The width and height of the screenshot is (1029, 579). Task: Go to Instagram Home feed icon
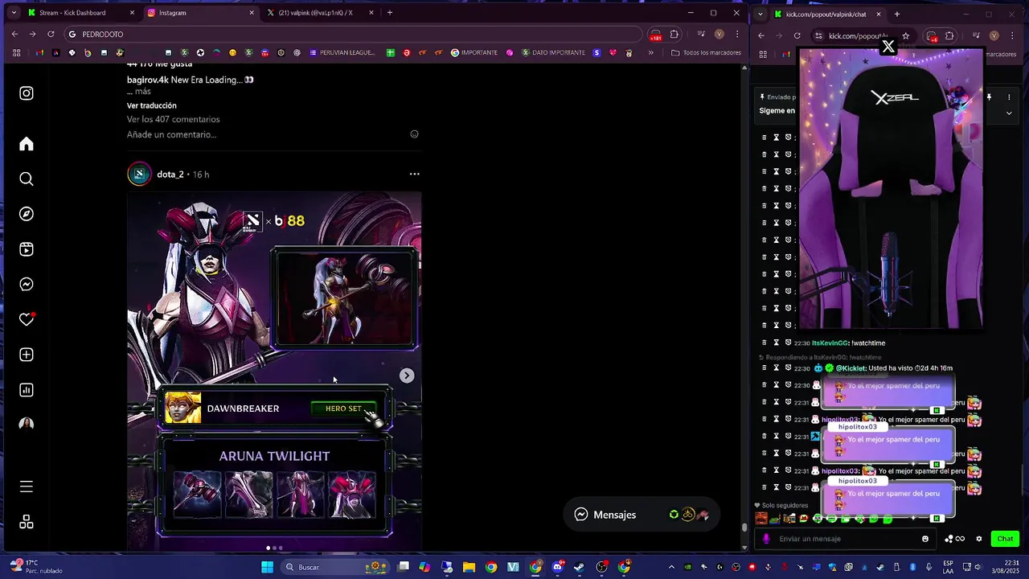[x=27, y=144]
